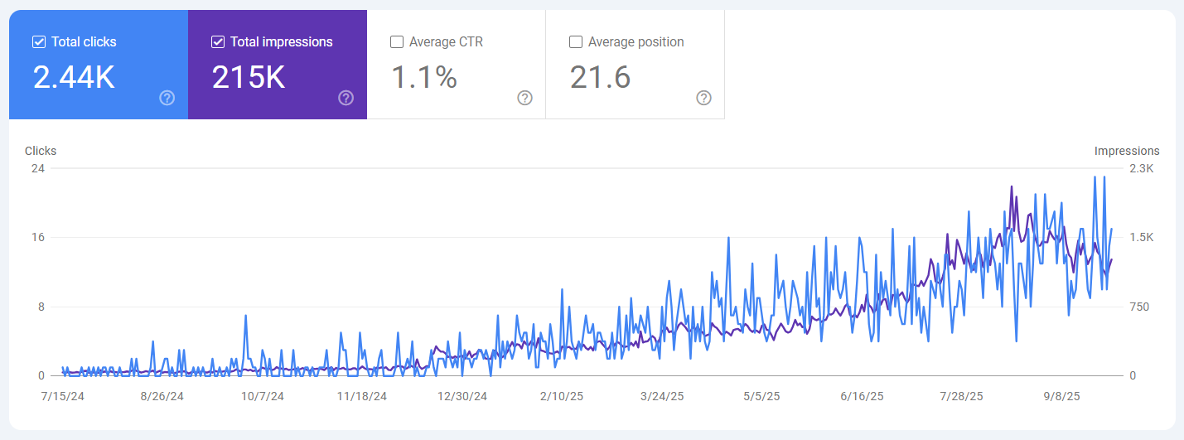Viewport: 1184px width, 440px height.
Task: Click the 9/8/25 date axis label
Action: [1061, 396]
